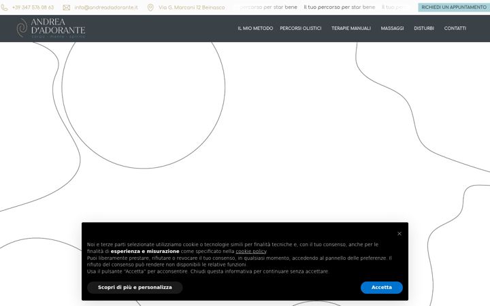Close the cookie banner with X

pyautogui.click(x=399, y=233)
